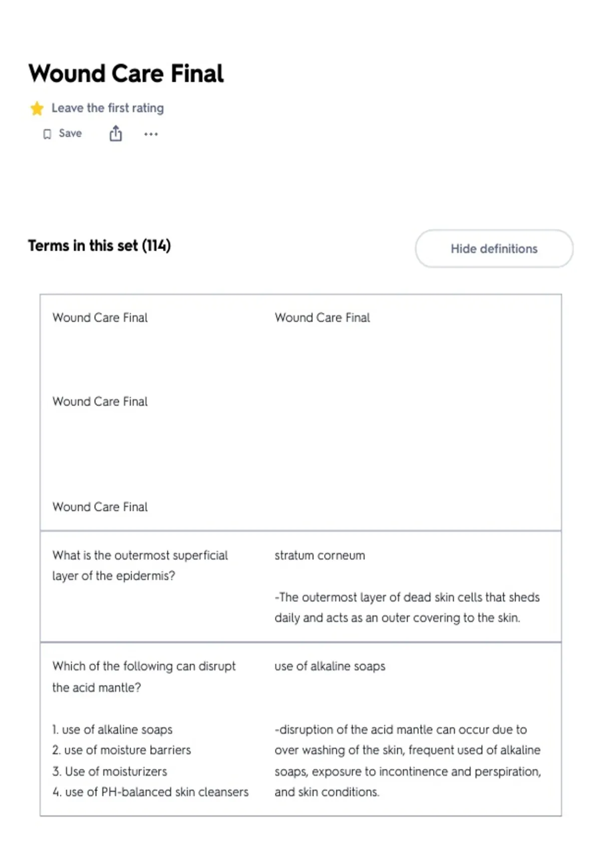
Task: Click the Save label text
Action: [70, 133]
